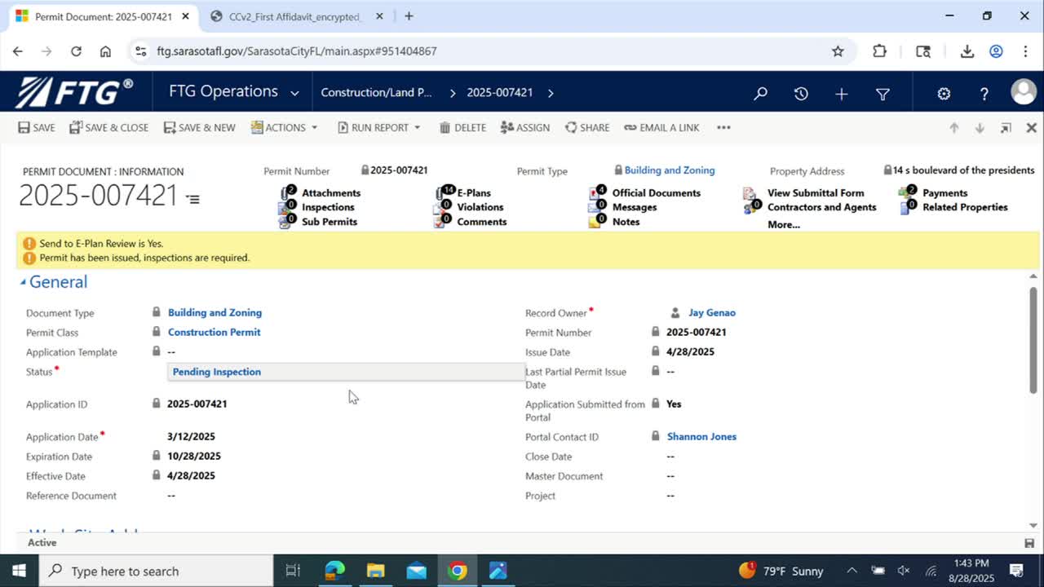The image size is (1044, 587).
Task: Switch to the CCv2_First Affidavit browser tab
Action: click(x=295, y=16)
